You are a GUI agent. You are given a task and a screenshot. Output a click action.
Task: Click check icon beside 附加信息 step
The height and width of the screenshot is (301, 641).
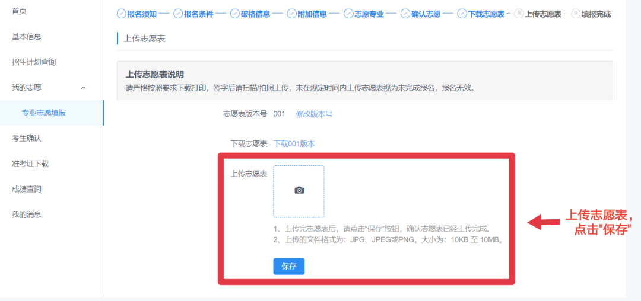291,14
